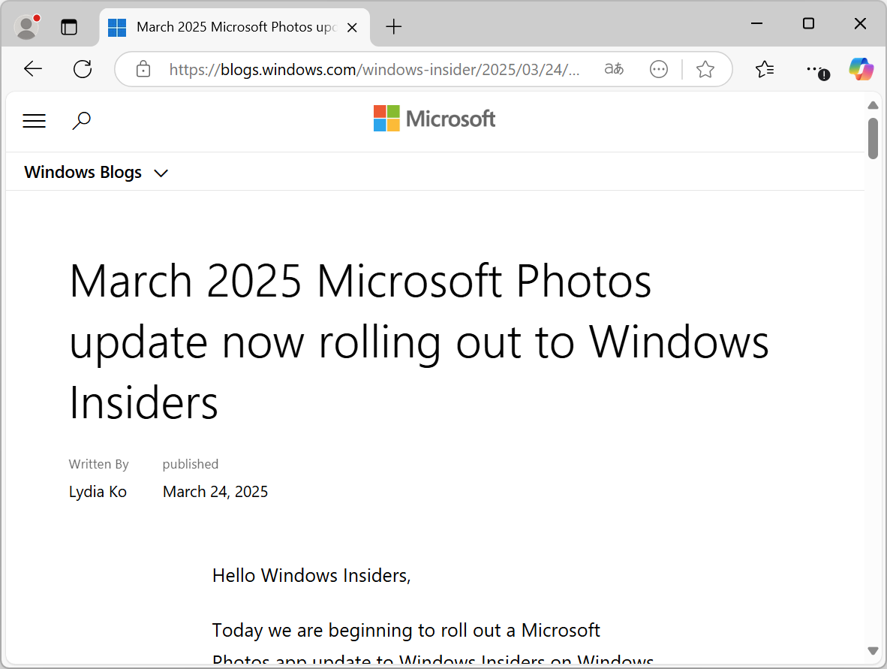Refresh the current page
Image resolution: width=887 pixels, height=669 pixels.
[x=83, y=70]
